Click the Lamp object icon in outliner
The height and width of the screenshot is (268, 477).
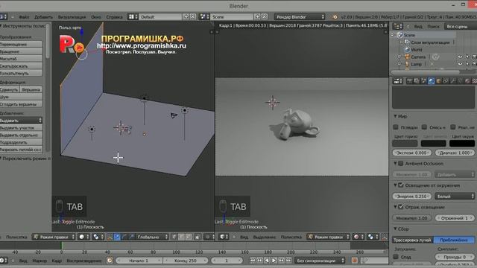[x=407, y=64]
